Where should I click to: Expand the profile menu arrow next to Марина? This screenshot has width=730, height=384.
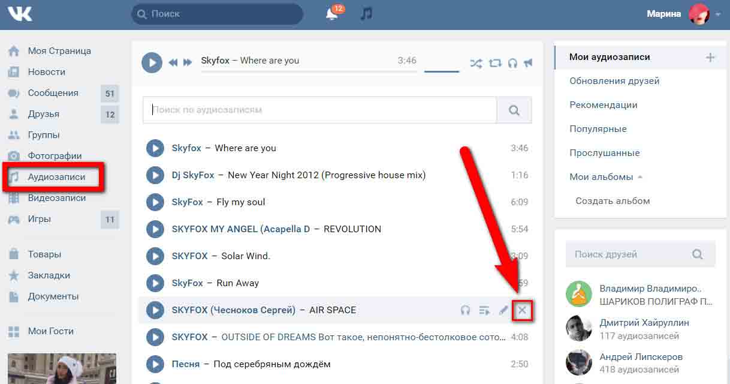pyautogui.click(x=718, y=14)
